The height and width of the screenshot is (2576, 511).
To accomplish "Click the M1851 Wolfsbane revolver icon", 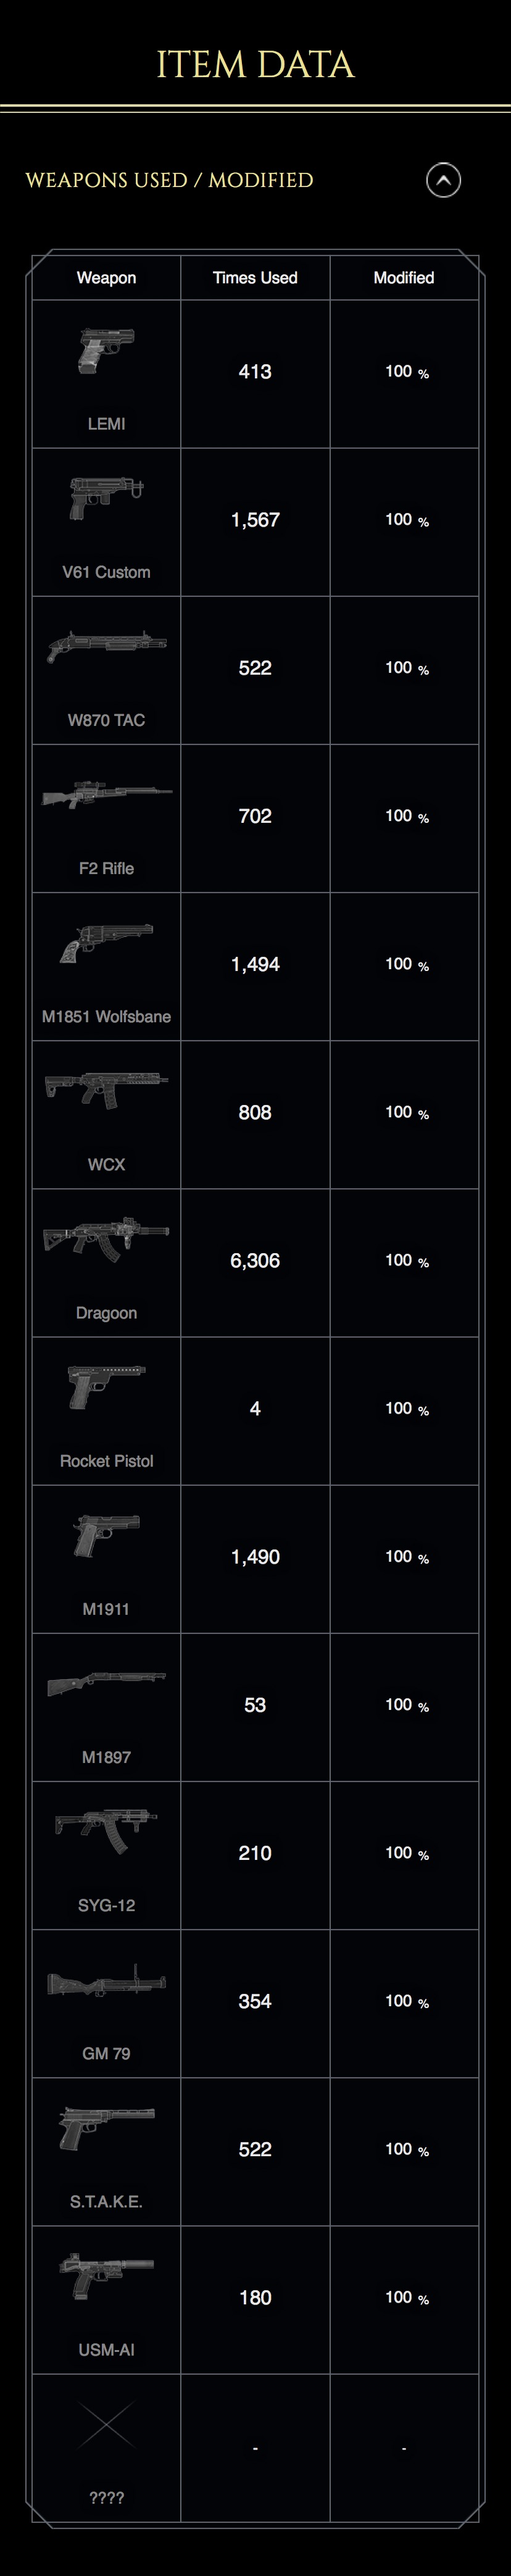I will click(x=106, y=942).
